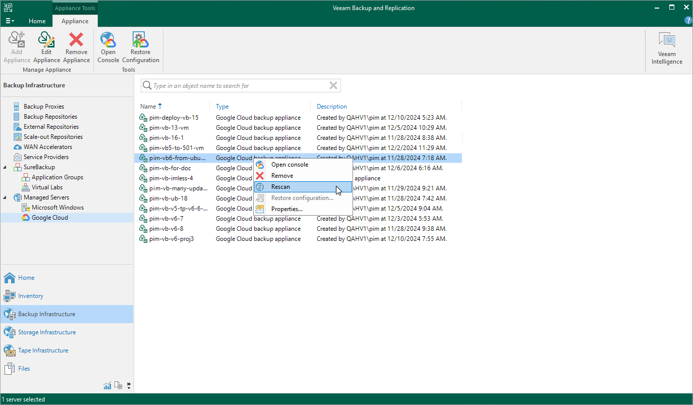Click the magnifier search icon

pyautogui.click(x=147, y=86)
